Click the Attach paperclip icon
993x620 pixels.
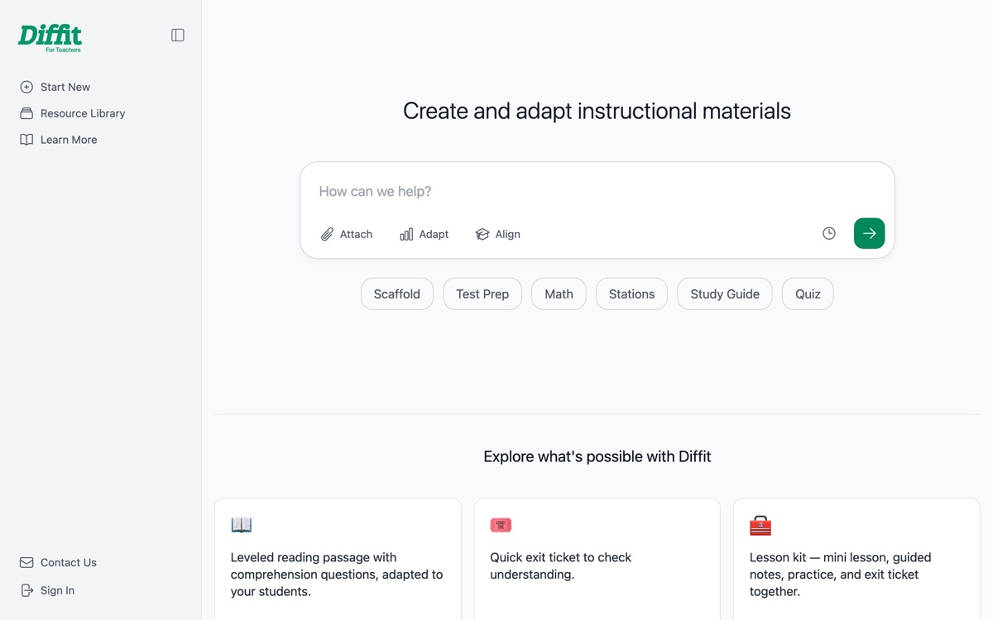pos(327,234)
